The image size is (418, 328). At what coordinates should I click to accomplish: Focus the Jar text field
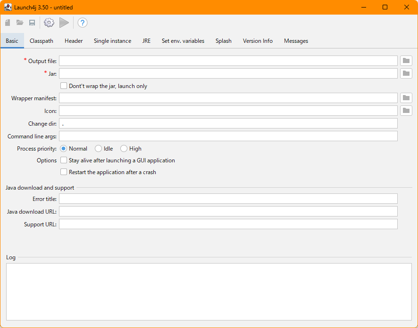[228, 73]
